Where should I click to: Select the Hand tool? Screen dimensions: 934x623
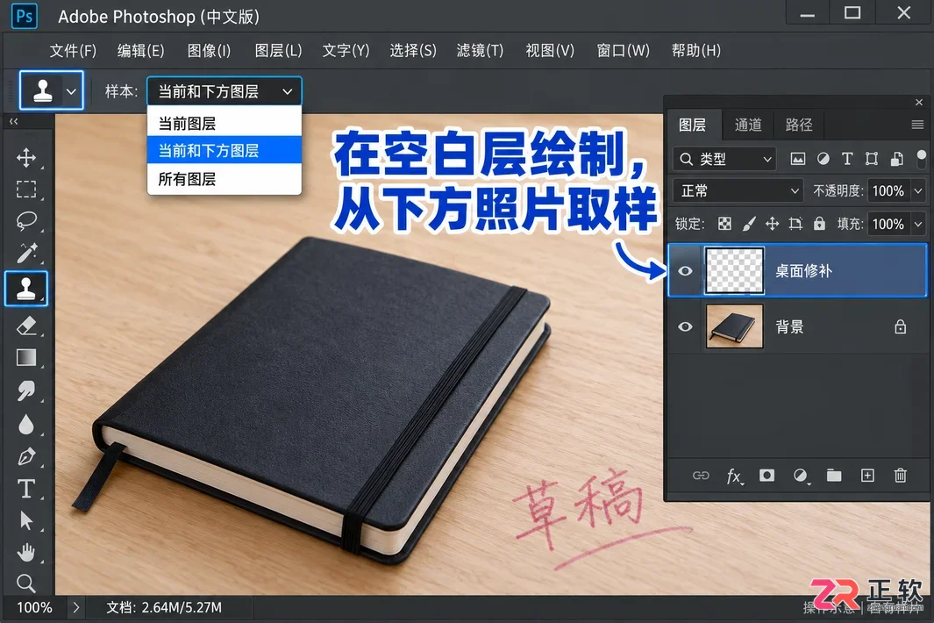[x=25, y=552]
